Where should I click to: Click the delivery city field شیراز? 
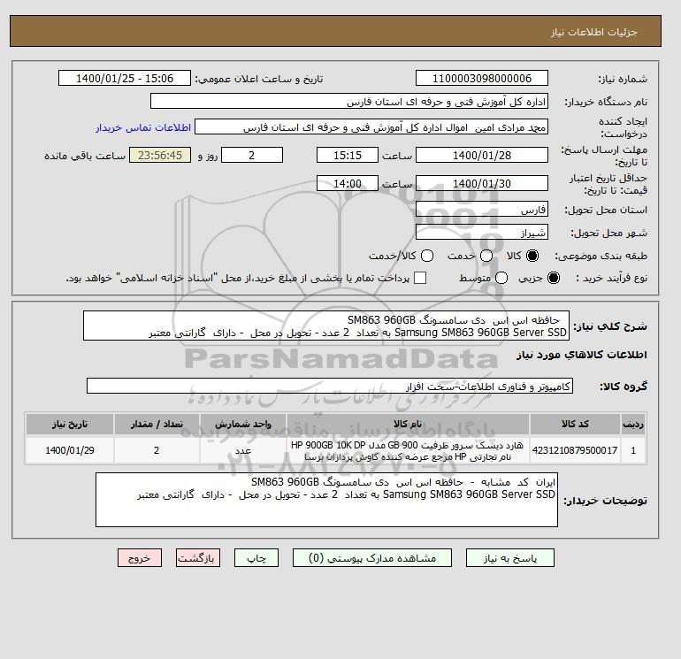pyautogui.click(x=482, y=232)
